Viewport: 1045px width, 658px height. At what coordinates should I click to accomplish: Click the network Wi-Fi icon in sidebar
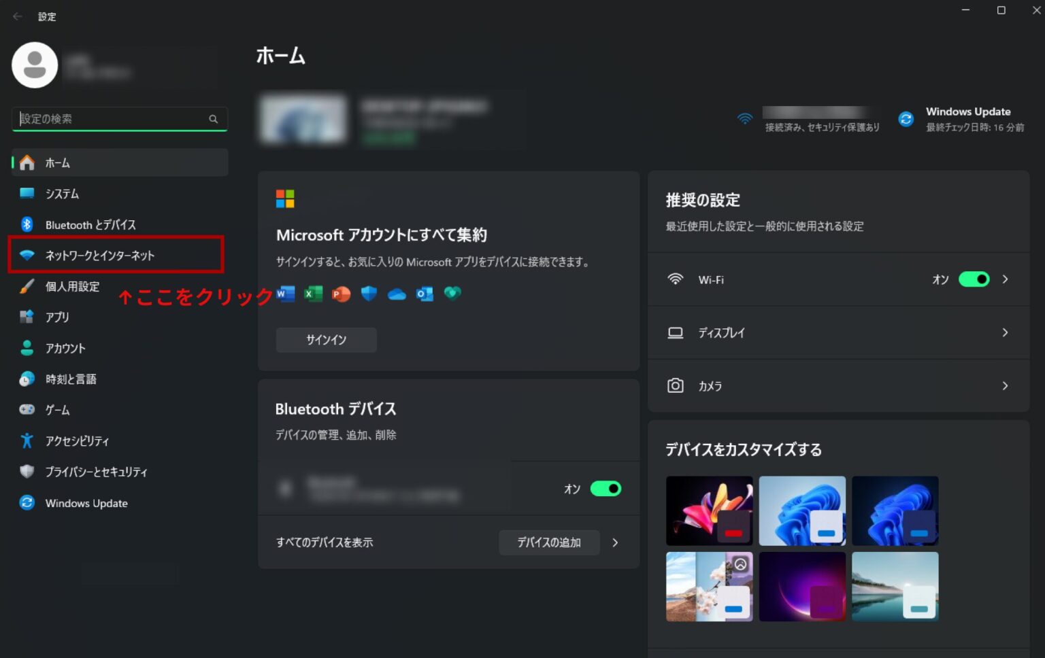[27, 256]
